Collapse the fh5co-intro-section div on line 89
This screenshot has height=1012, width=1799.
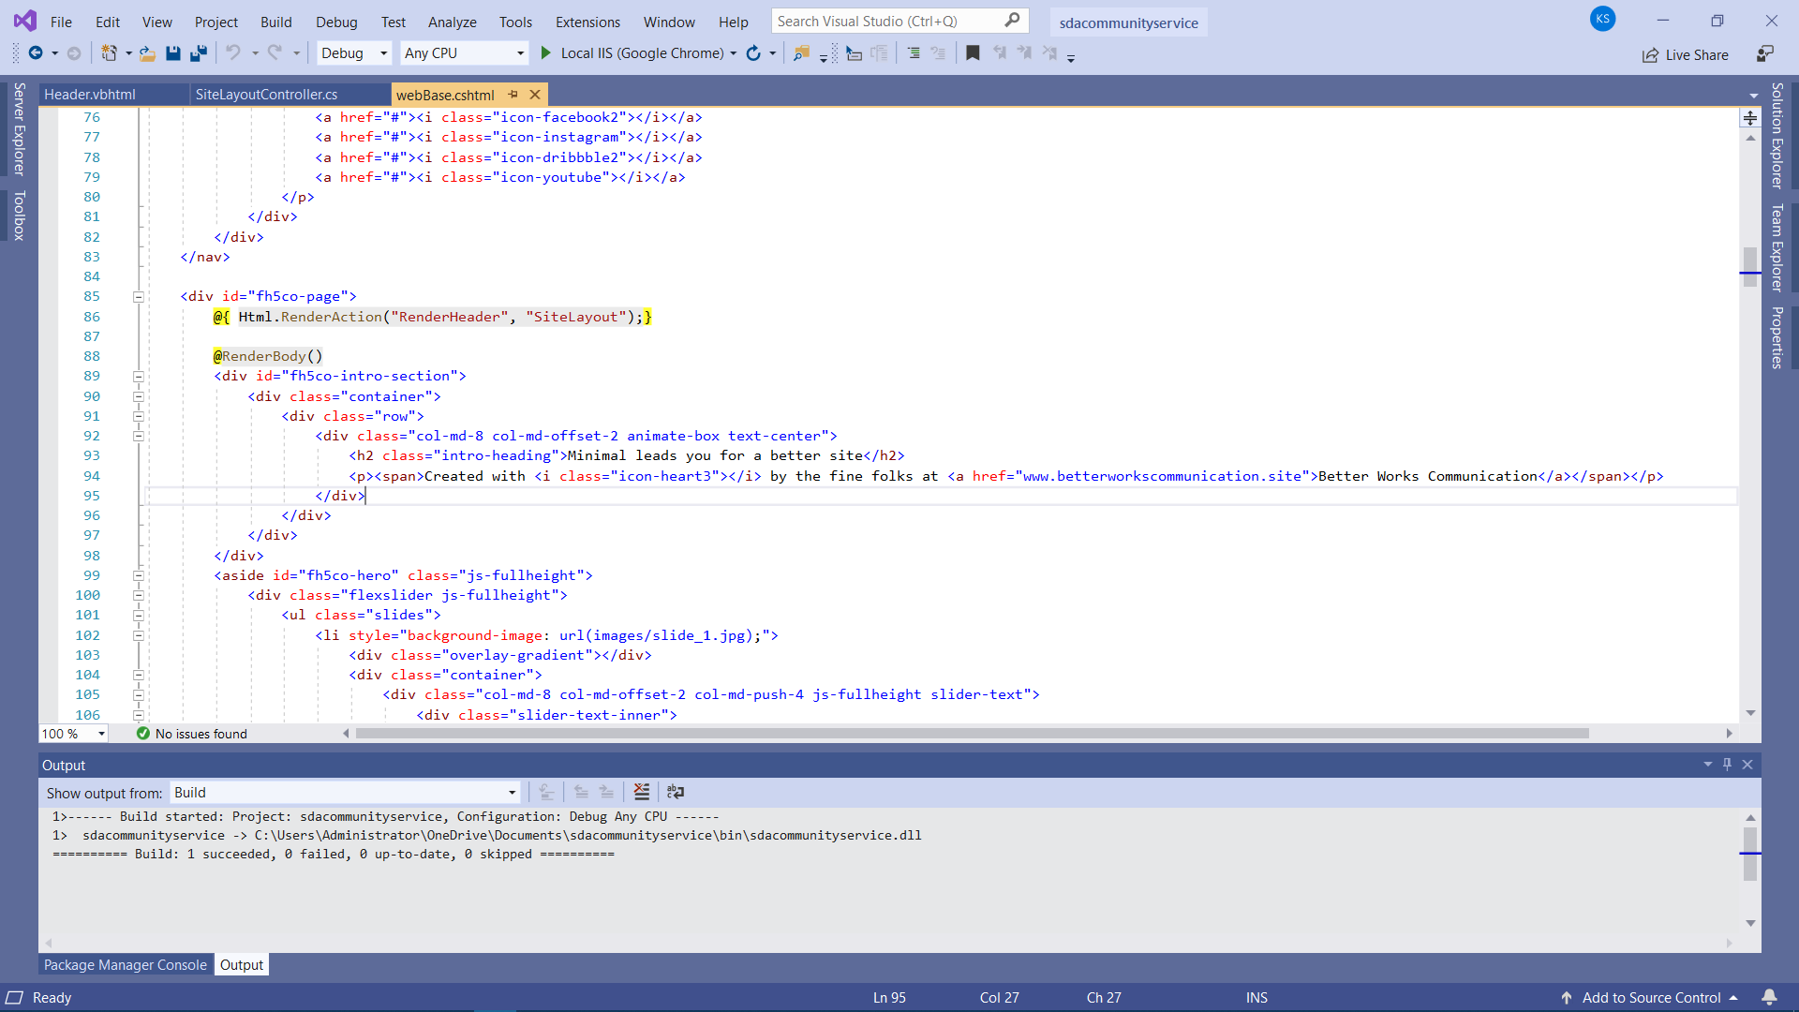coord(138,377)
